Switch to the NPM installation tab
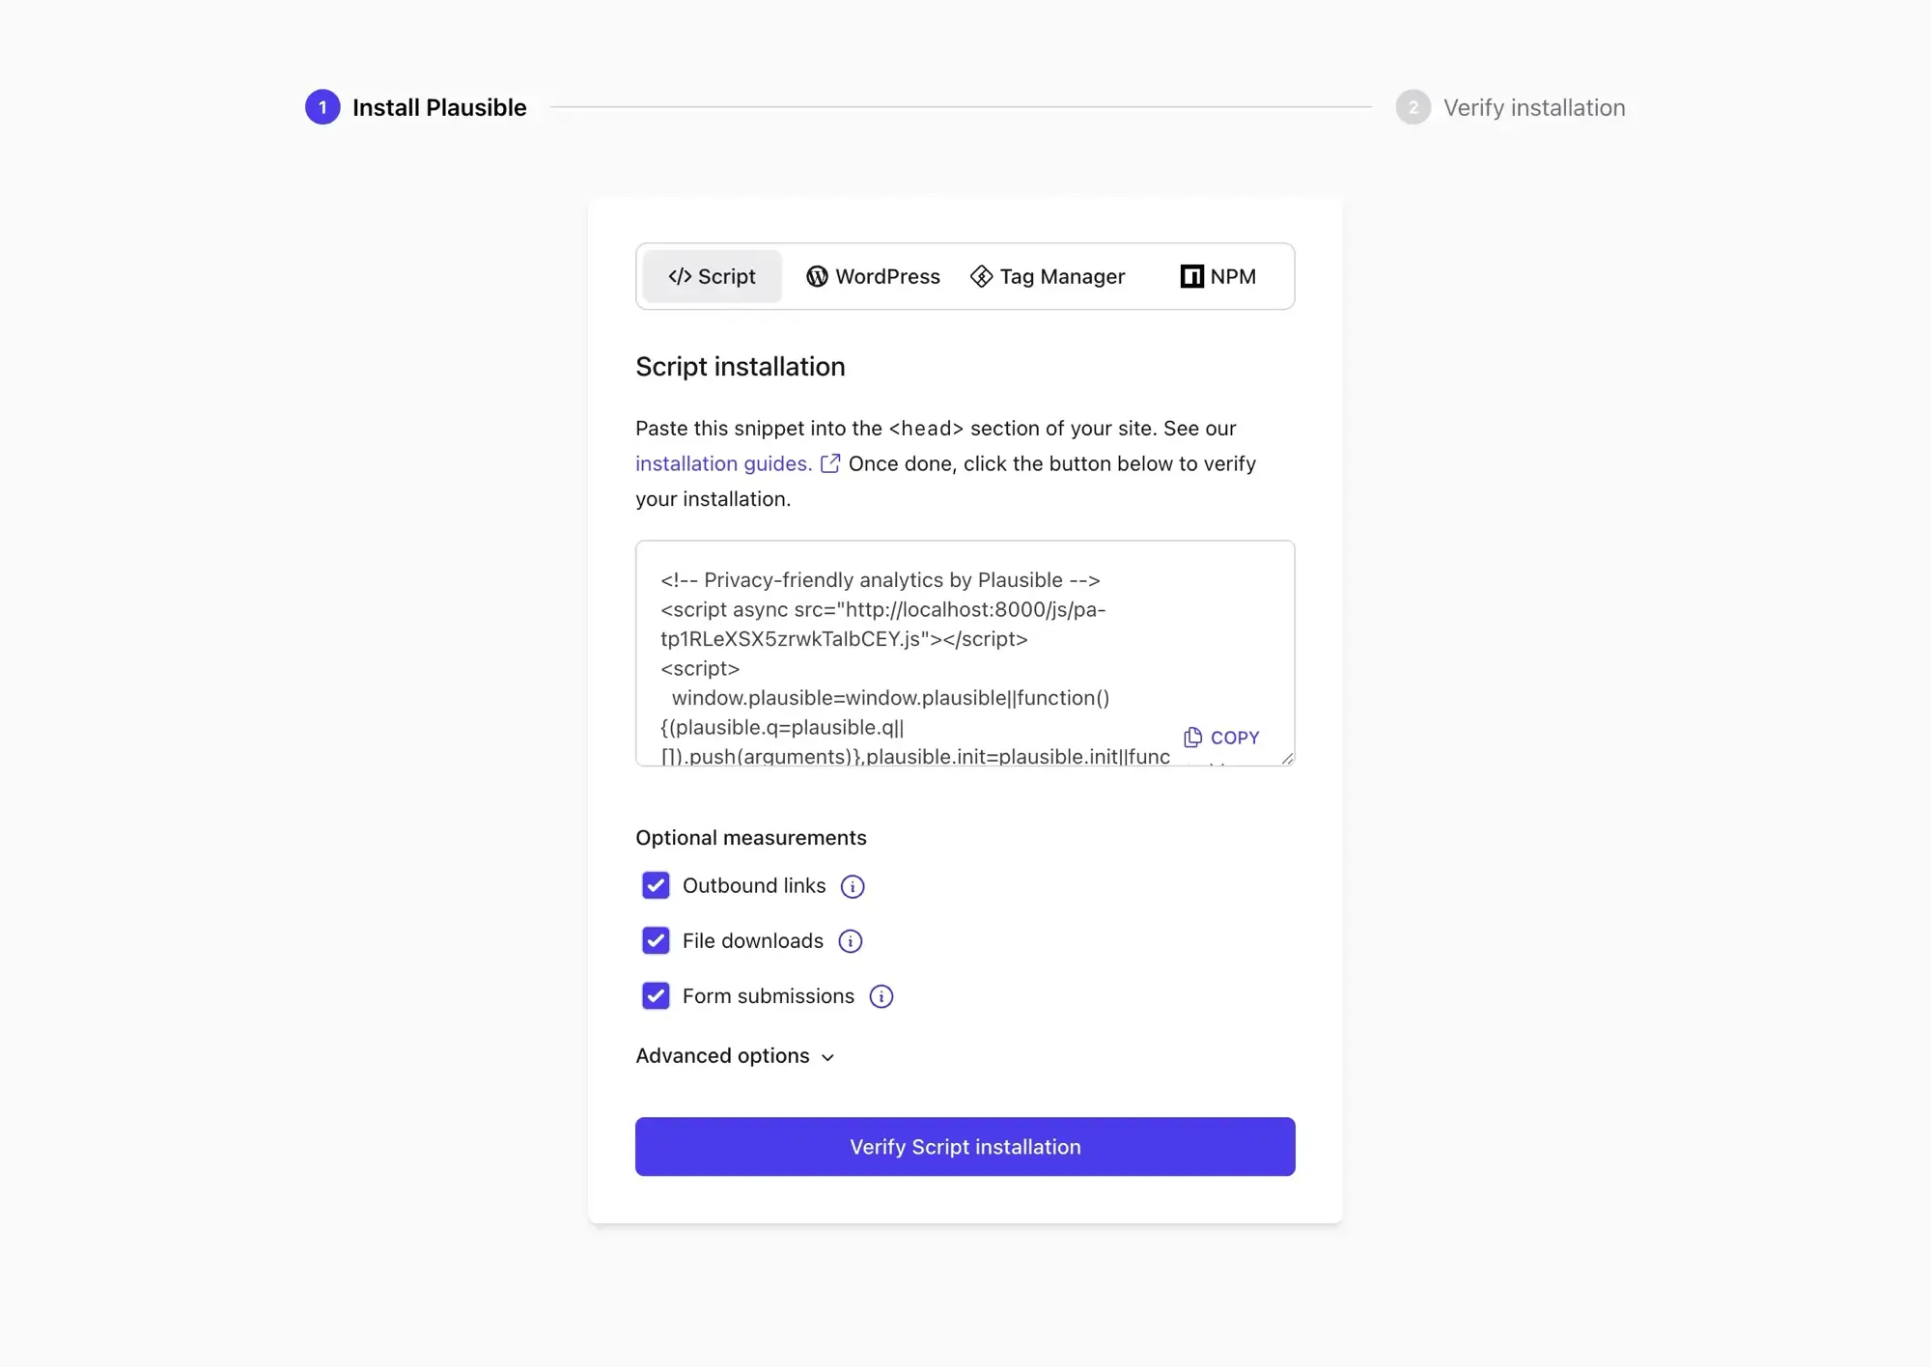The width and height of the screenshot is (1931, 1367). pos(1218,276)
